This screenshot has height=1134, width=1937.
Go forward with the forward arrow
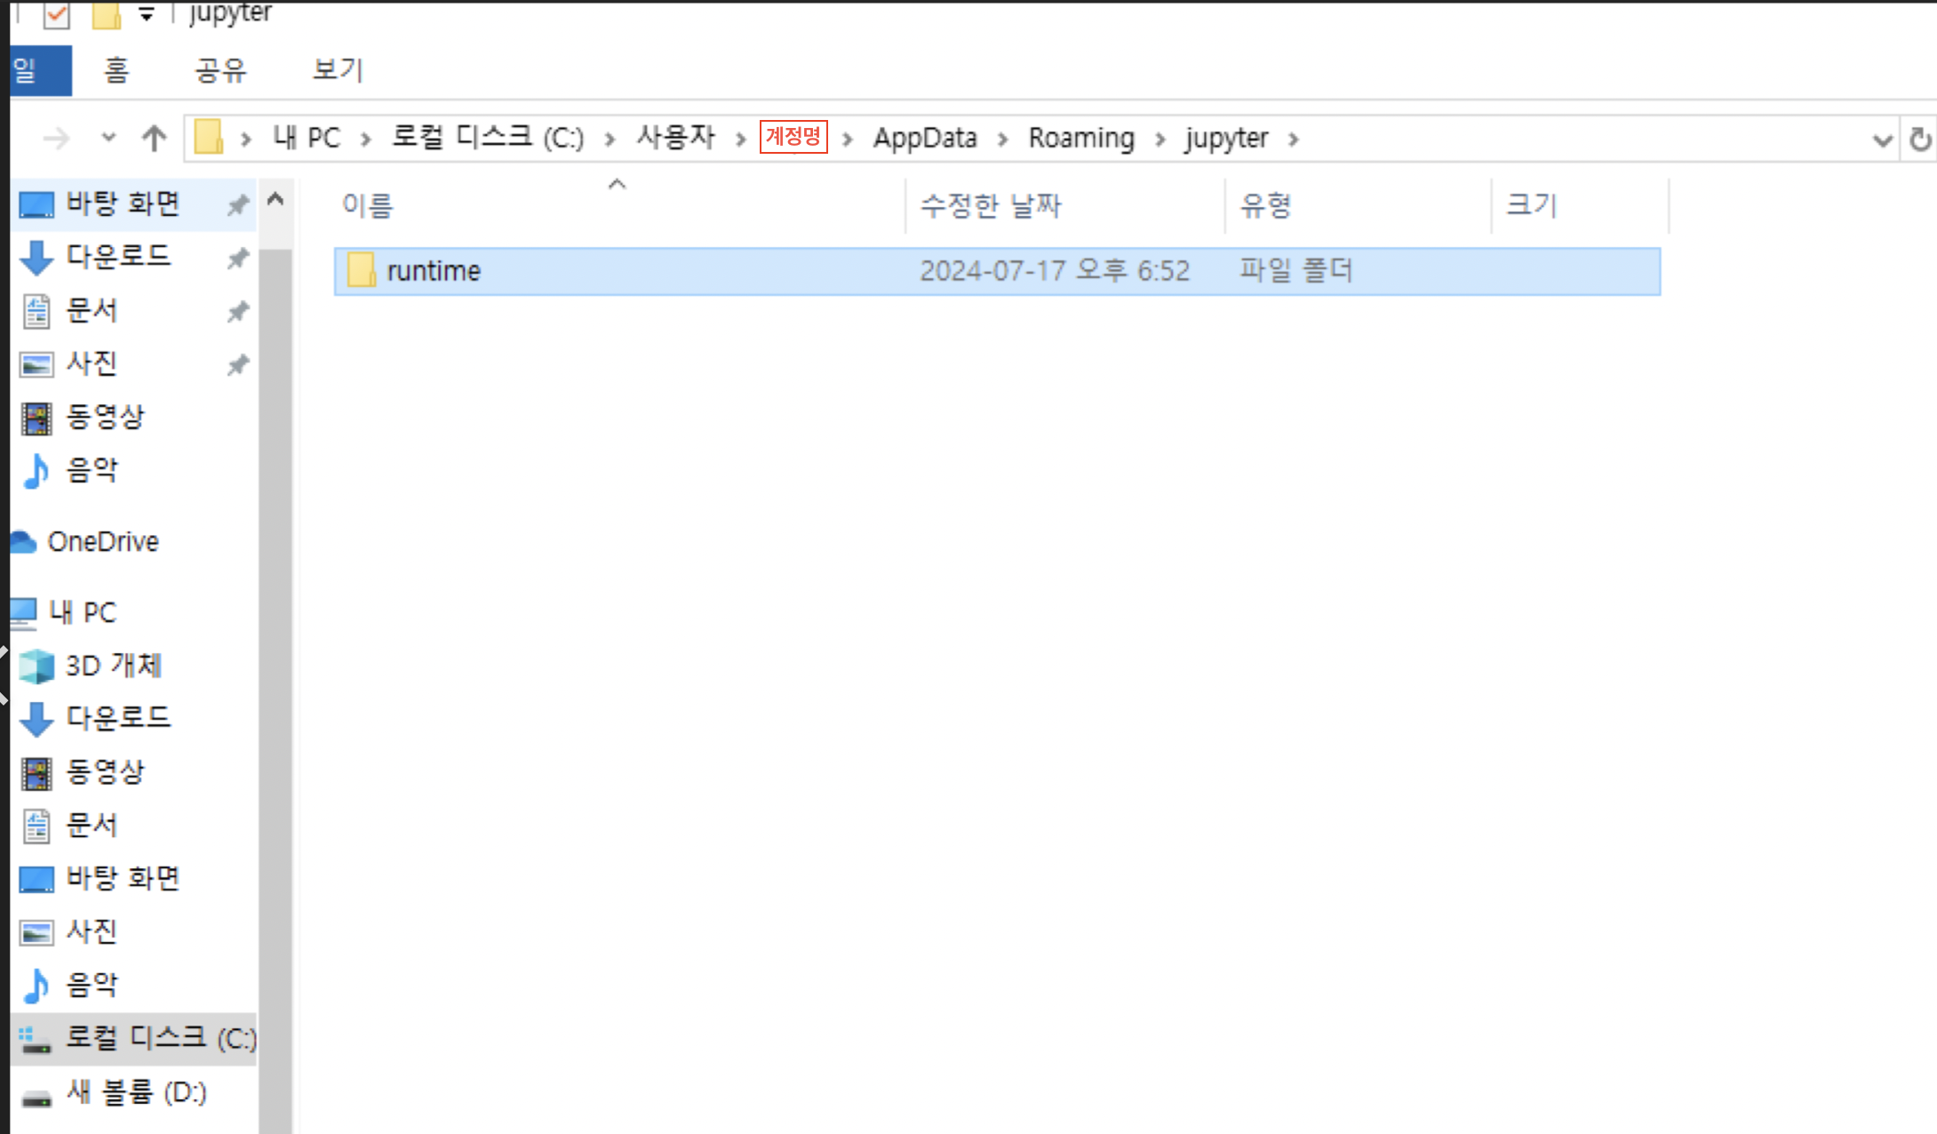[56, 139]
